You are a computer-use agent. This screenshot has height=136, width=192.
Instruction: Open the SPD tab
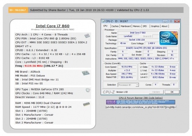[x=145, y=26]
